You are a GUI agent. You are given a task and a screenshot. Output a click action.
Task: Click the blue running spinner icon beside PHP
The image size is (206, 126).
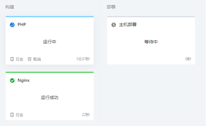coord(12,25)
